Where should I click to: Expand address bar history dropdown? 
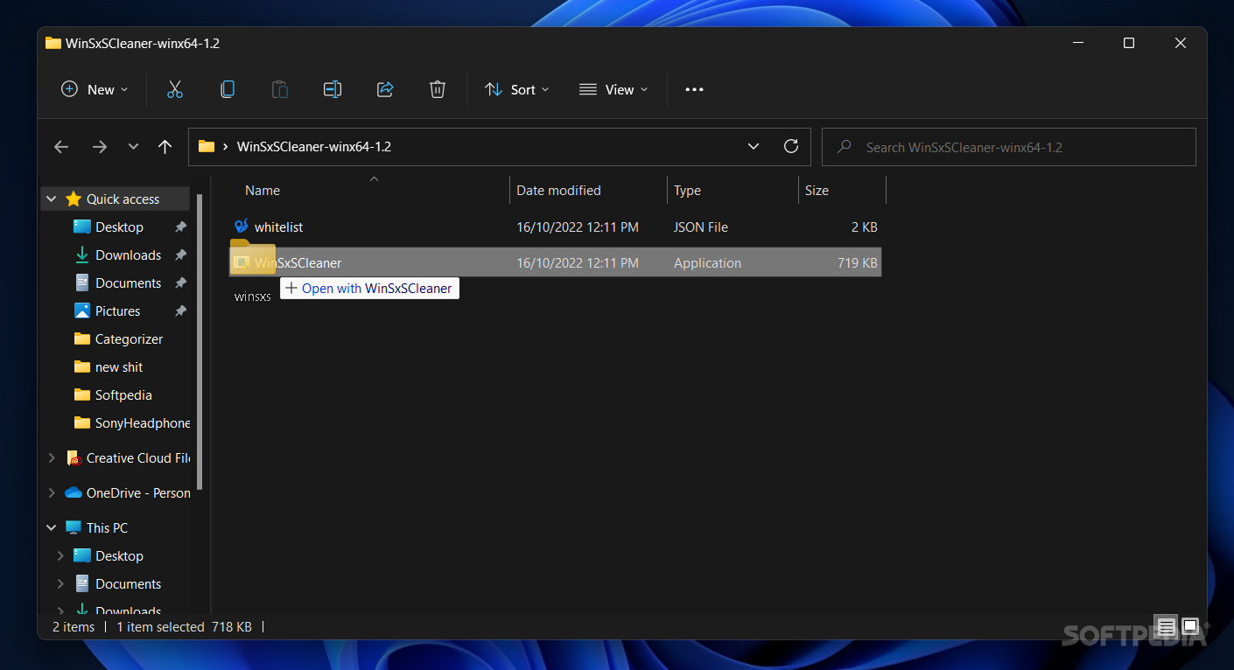754,146
